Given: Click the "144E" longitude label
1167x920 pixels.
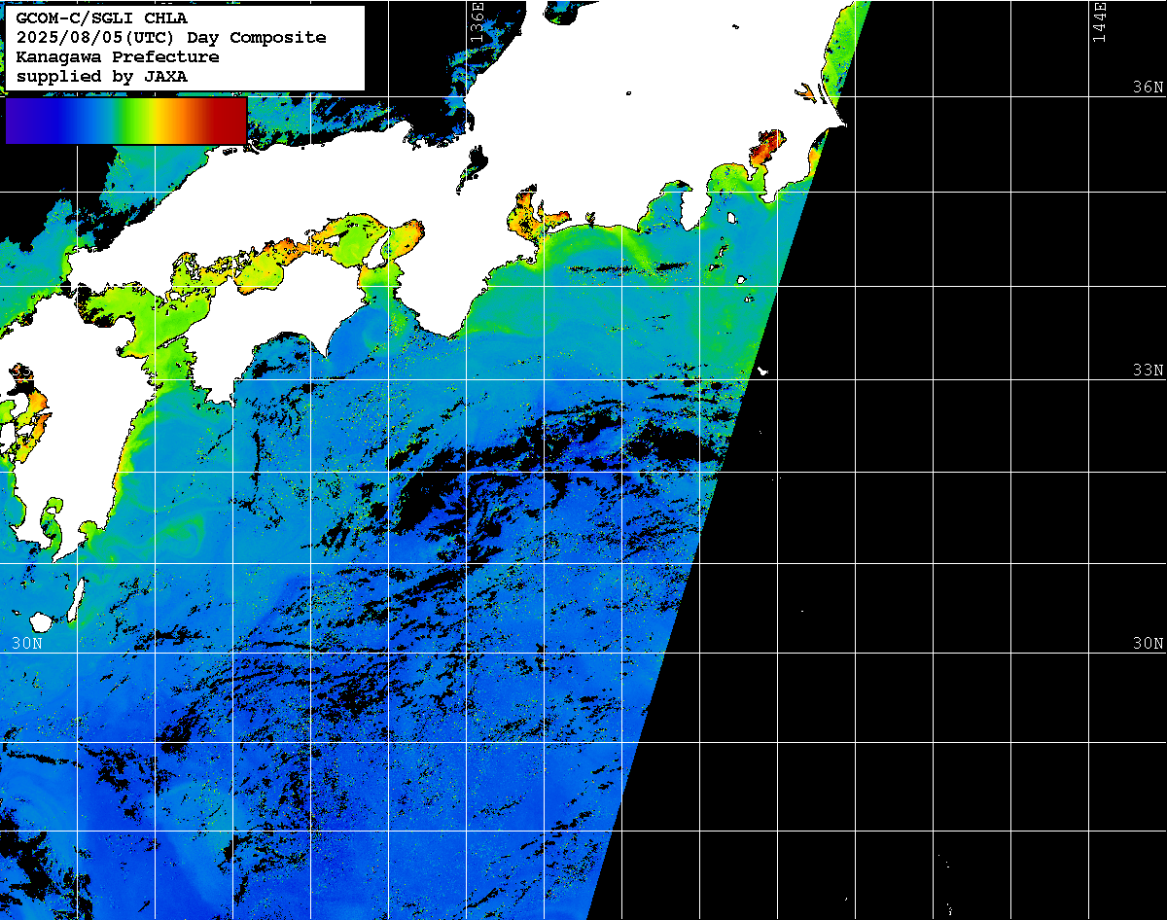Looking at the screenshot, I should coord(1100,21).
